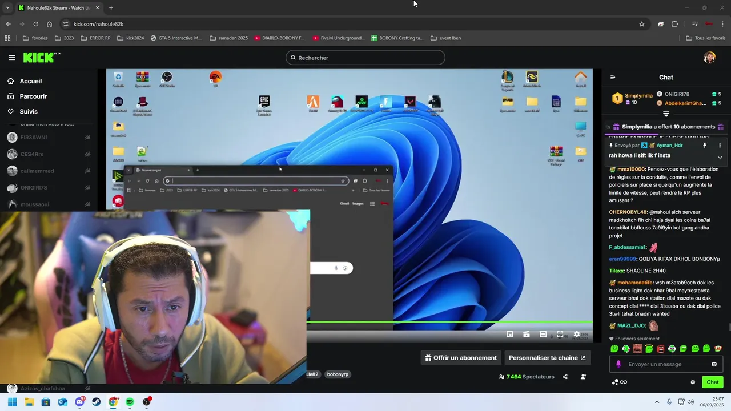Open the ramadan 2025 bookmark folder

(228, 38)
